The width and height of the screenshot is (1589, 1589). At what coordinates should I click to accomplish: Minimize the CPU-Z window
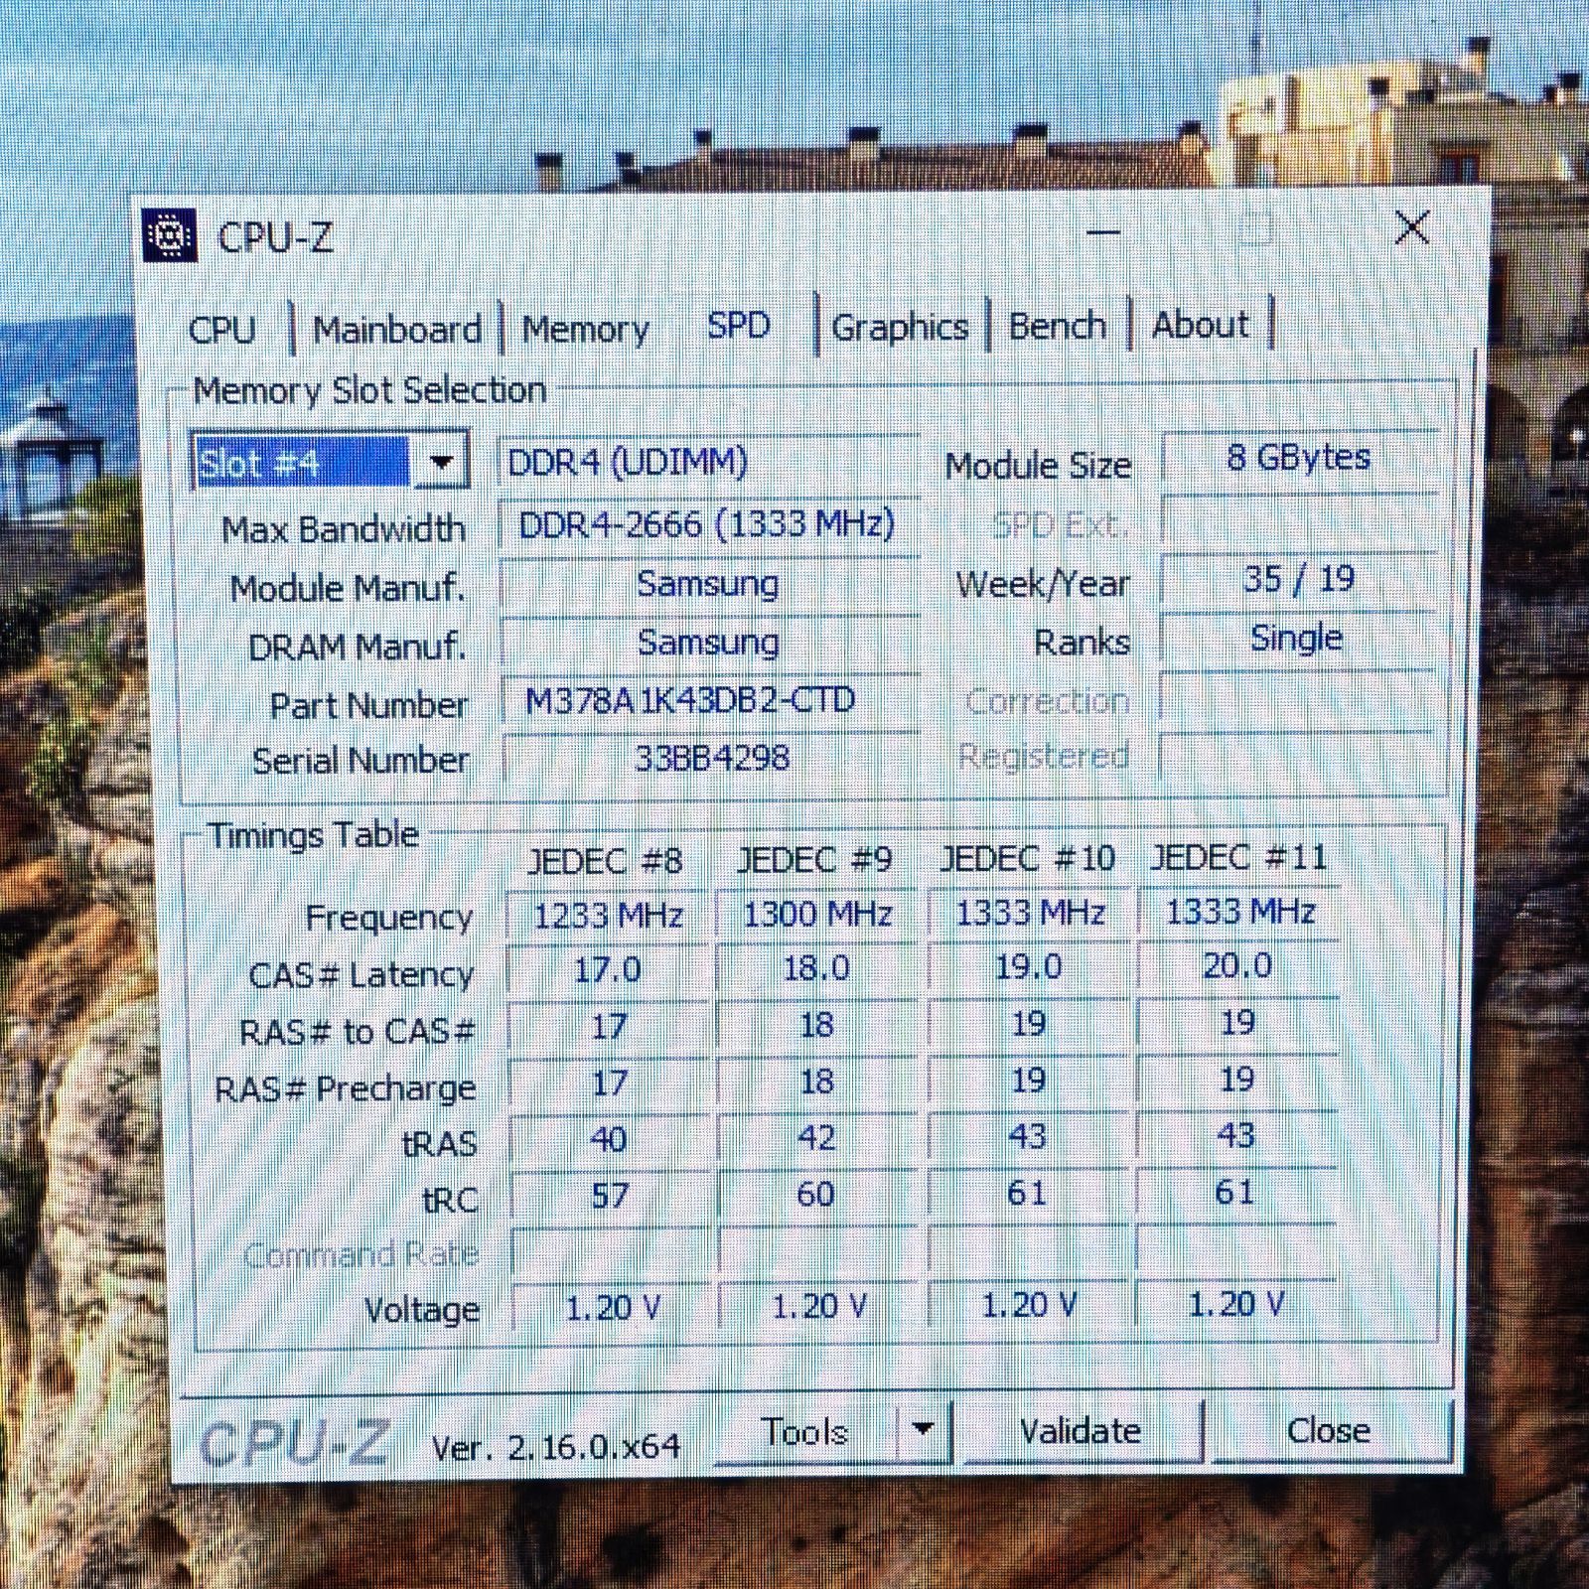tap(1103, 231)
